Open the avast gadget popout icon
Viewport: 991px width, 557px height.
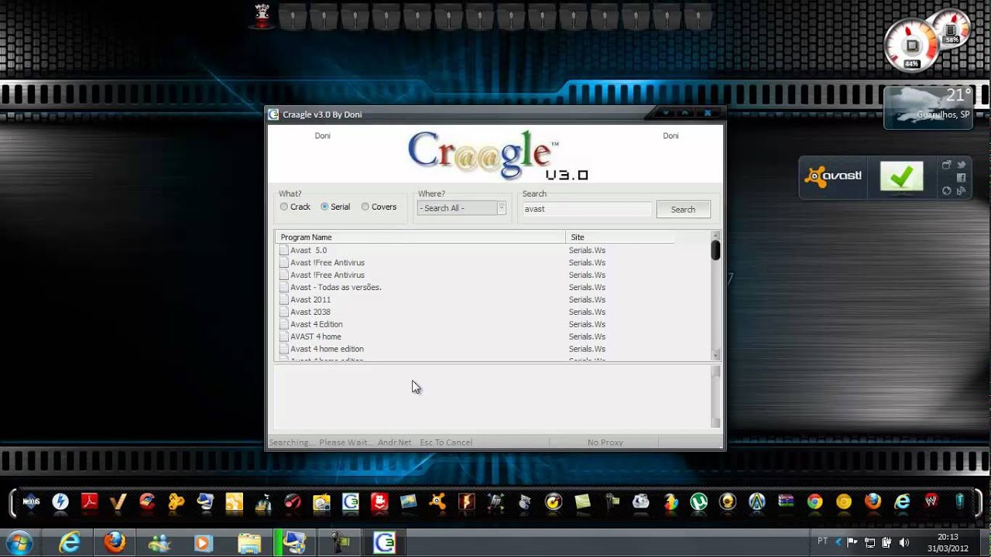(946, 165)
